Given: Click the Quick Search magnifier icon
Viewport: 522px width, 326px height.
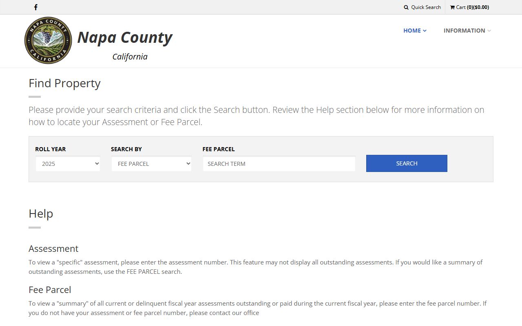Looking at the screenshot, I should coord(406,7).
